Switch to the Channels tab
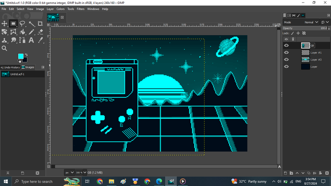This screenshot has height=186, width=331. (x=289, y=15)
